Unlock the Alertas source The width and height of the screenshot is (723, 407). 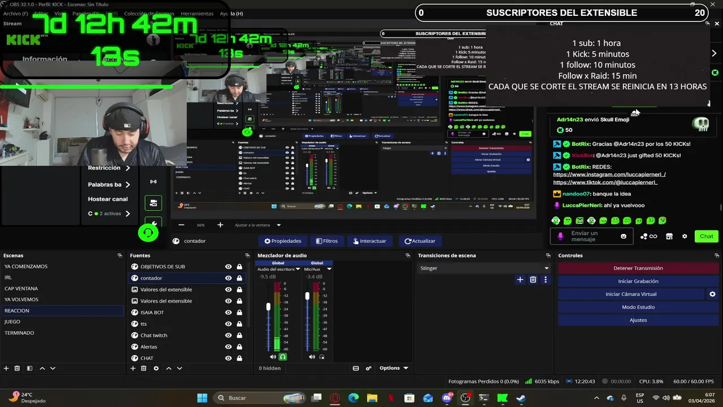coord(239,347)
